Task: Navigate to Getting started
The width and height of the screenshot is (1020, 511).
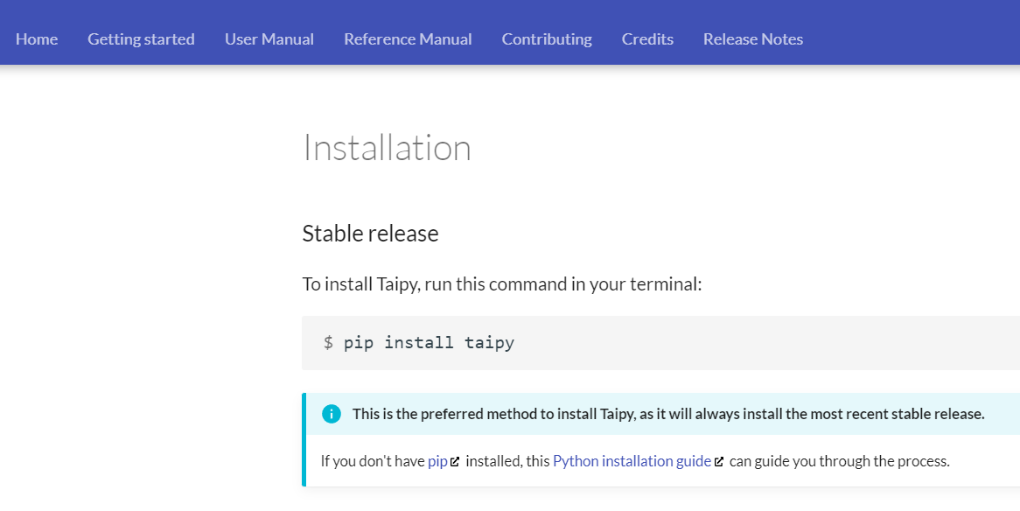Action: click(141, 38)
